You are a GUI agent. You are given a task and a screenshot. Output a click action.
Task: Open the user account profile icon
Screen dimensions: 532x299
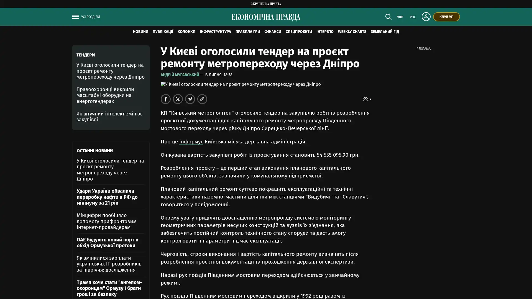[x=426, y=17]
